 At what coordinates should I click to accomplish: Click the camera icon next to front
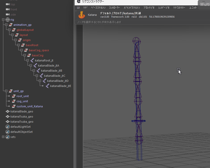point(8,9)
